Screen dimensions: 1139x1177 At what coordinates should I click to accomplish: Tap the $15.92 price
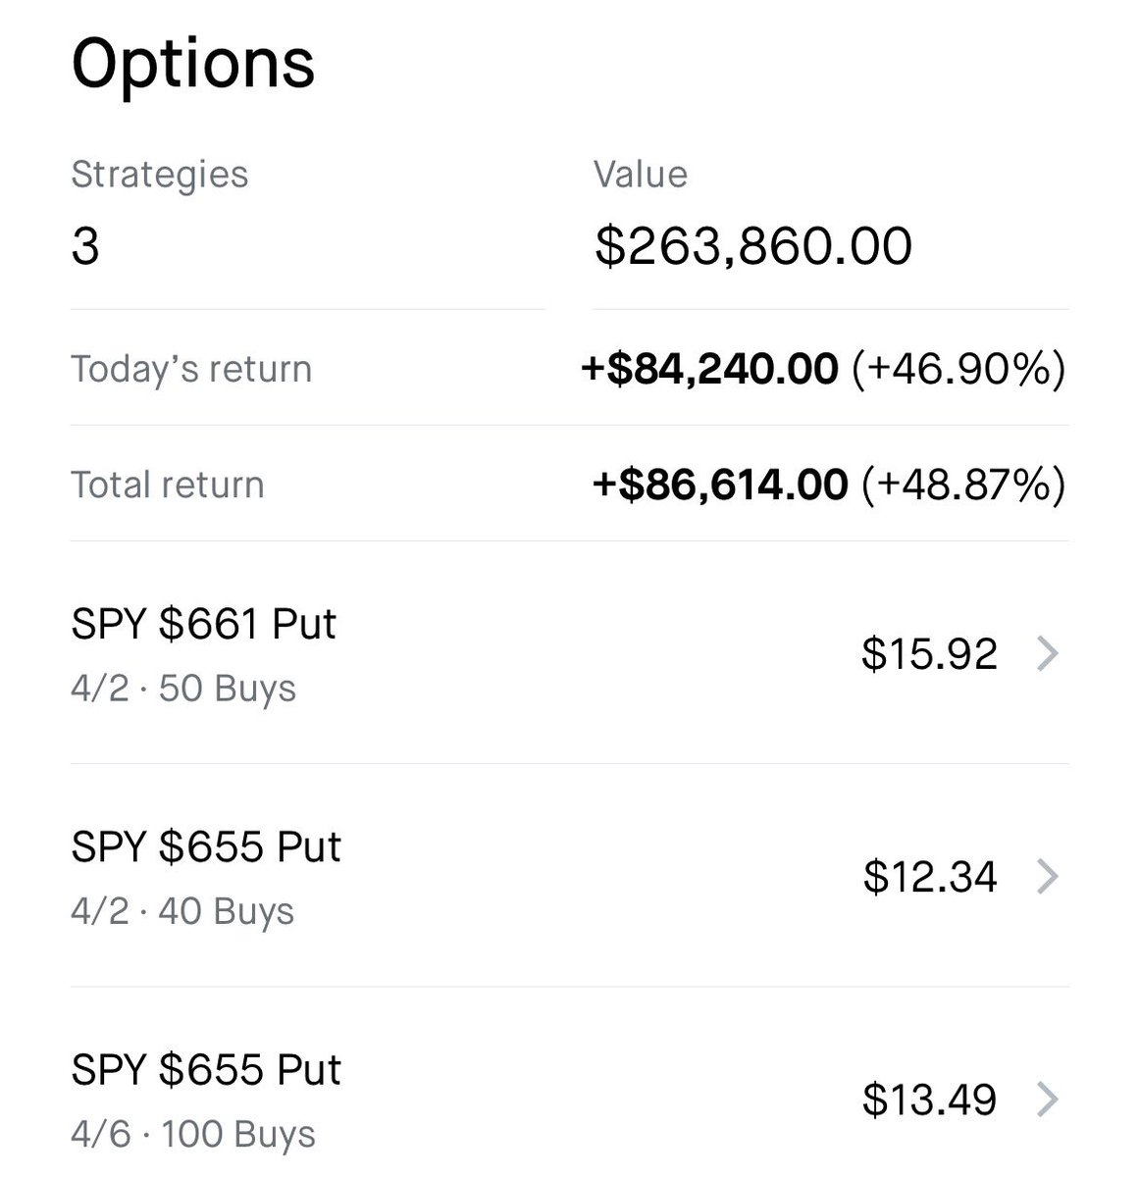[928, 654]
